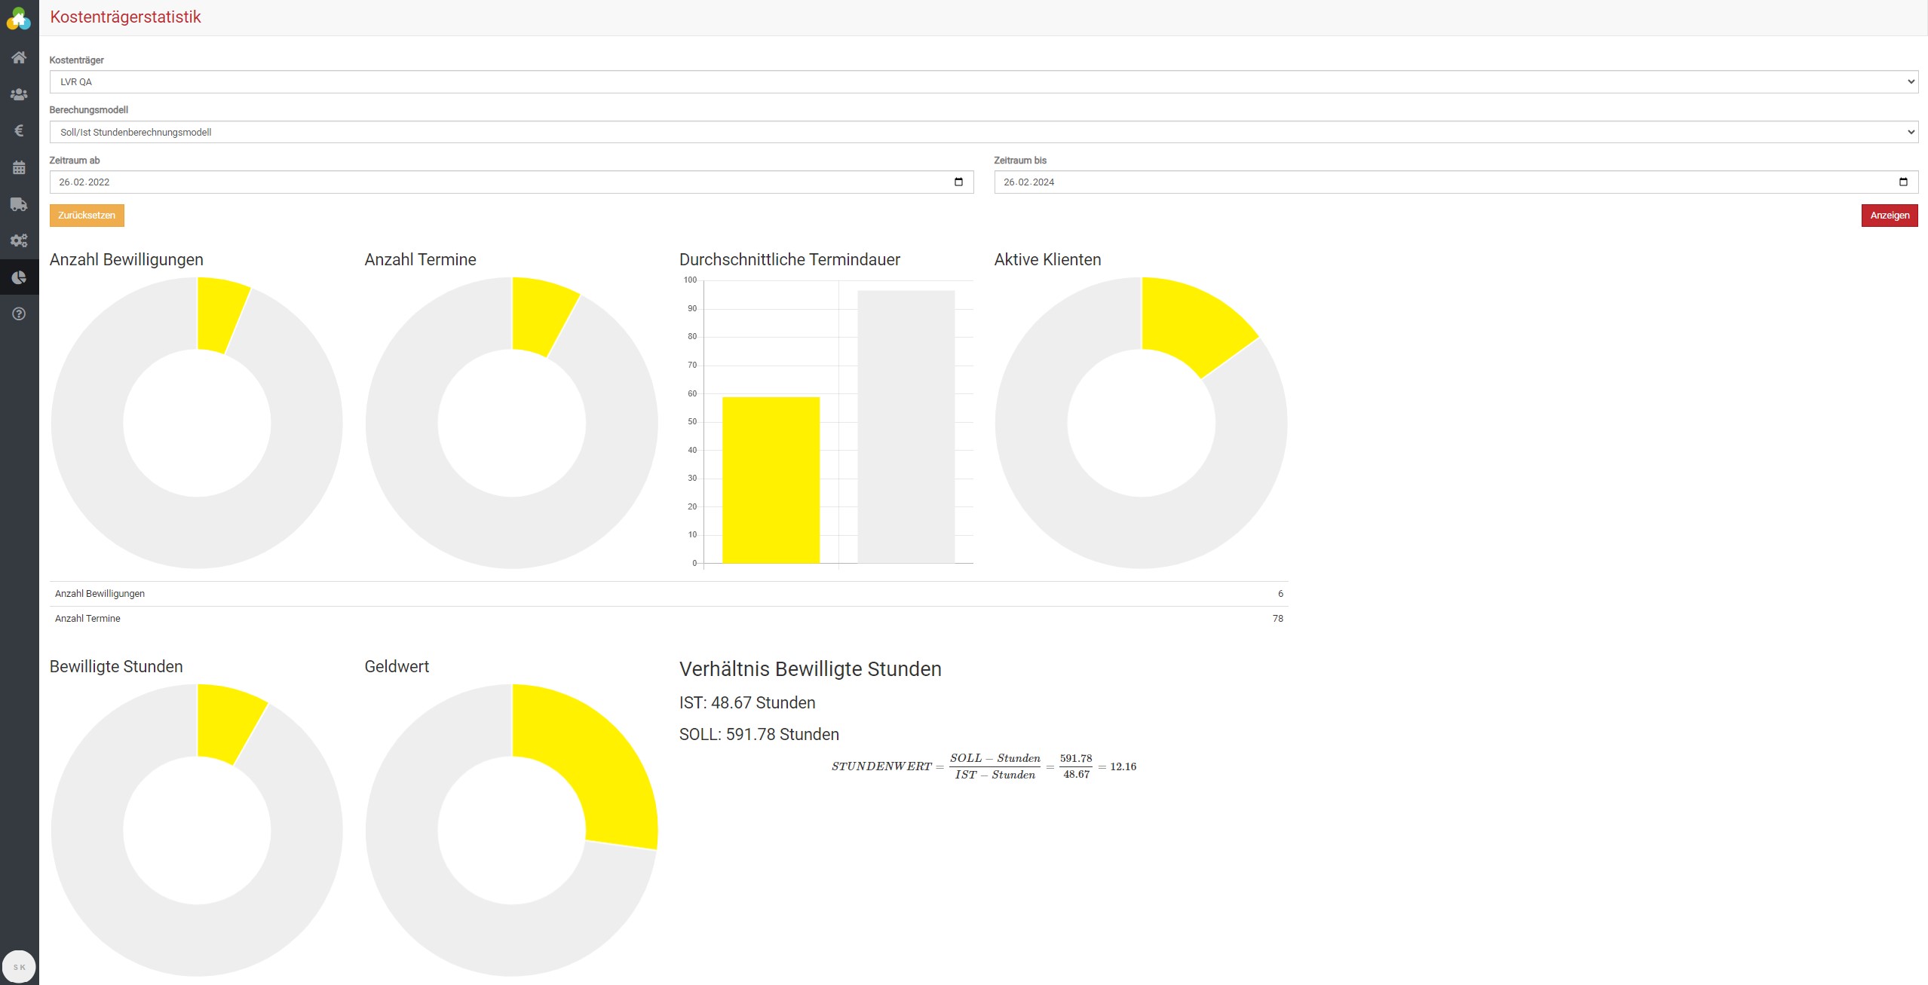The image size is (1928, 985).
Task: Expand the Kostenträger dropdown
Action: click(983, 81)
